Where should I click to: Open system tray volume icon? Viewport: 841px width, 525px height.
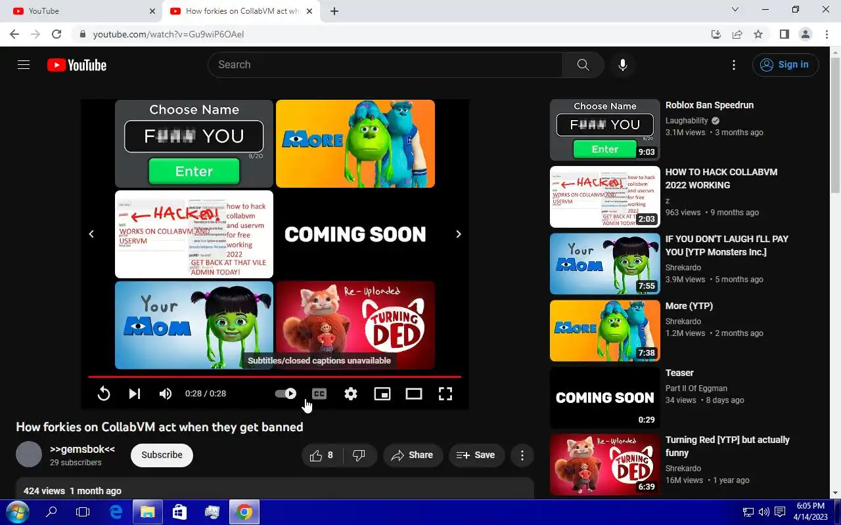(x=763, y=512)
